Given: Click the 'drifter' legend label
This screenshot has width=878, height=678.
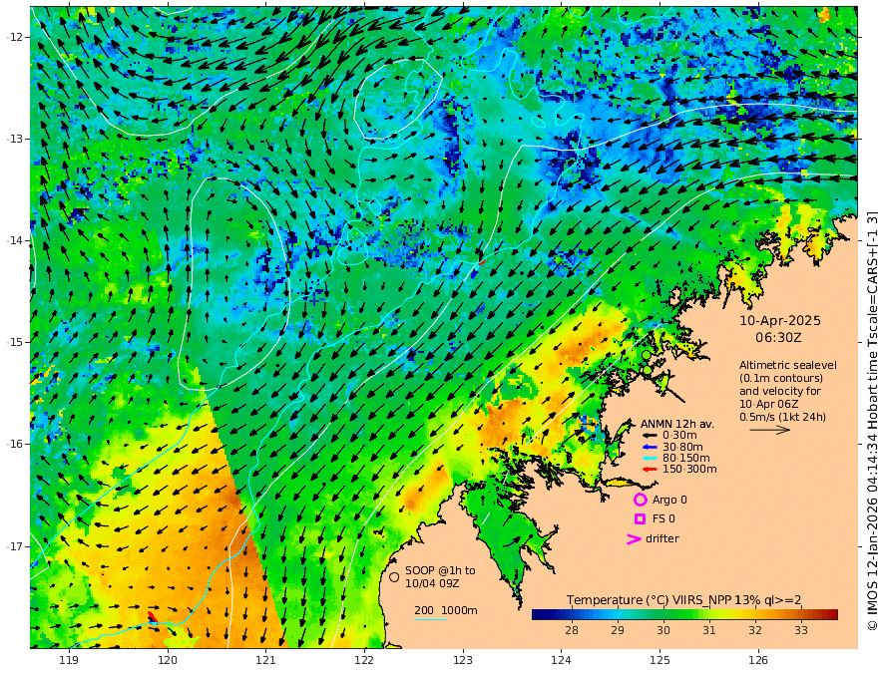Looking at the screenshot, I should tap(662, 538).
